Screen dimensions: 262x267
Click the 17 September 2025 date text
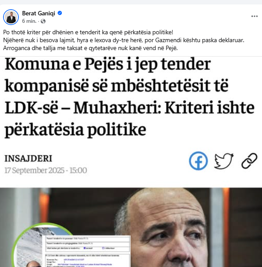point(46,170)
